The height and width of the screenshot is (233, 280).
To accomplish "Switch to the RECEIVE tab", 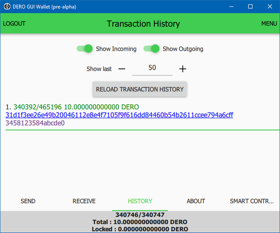I will [84, 201].
